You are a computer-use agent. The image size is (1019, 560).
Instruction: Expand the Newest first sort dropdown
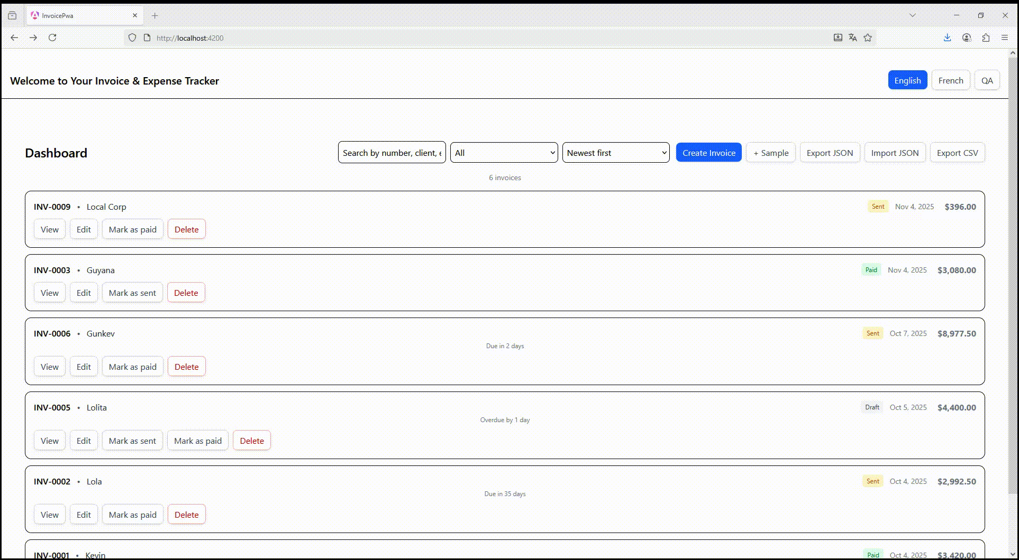click(616, 153)
